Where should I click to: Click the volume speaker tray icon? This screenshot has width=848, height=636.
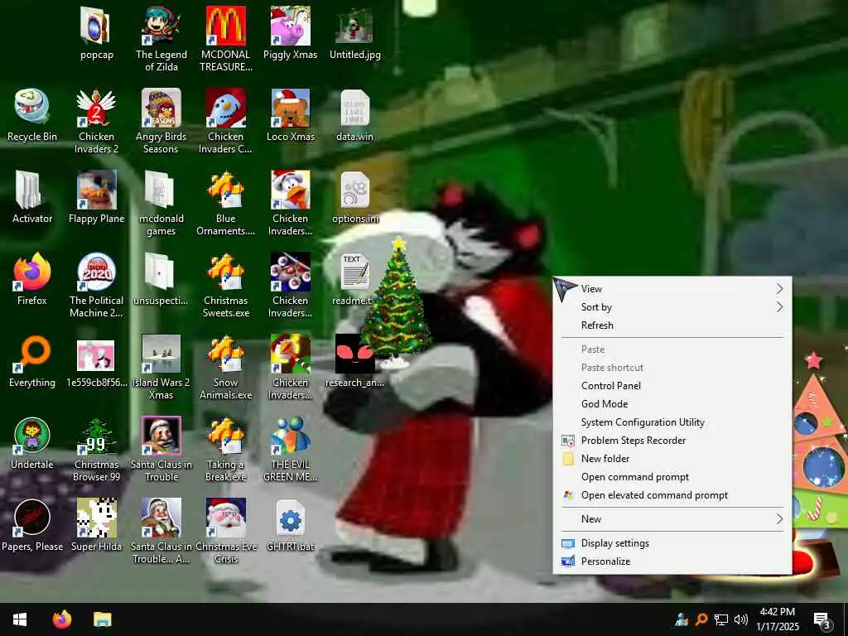click(x=741, y=619)
